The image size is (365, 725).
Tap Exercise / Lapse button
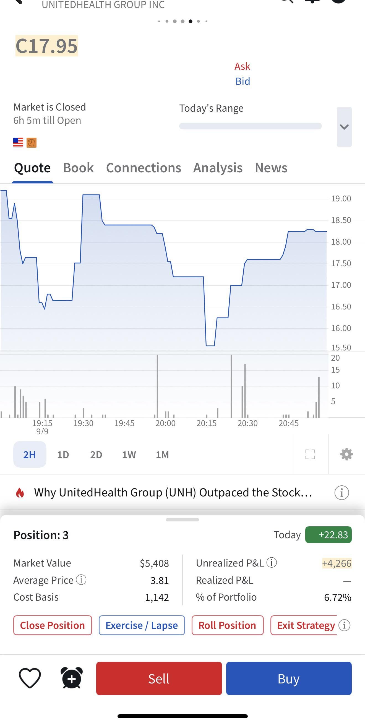point(142,625)
